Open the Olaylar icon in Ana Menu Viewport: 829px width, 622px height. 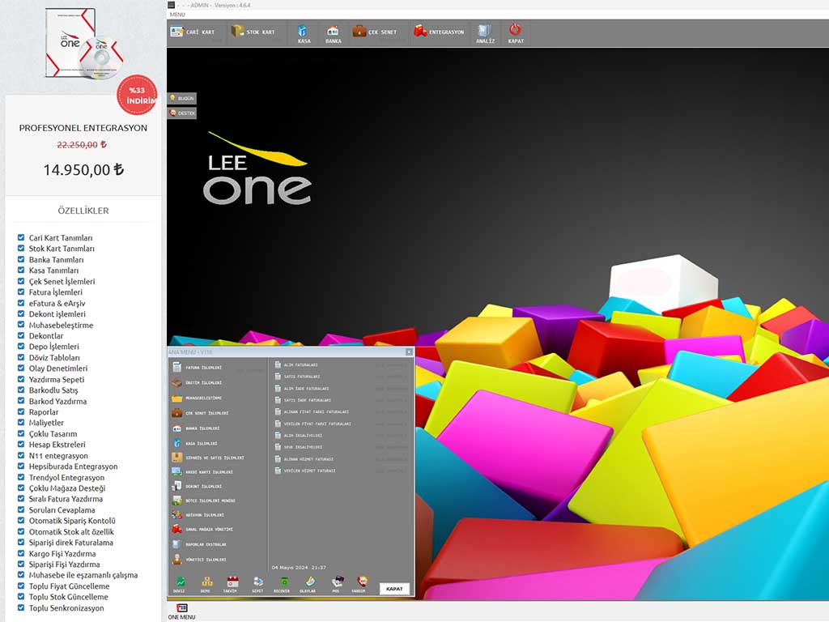309,585
